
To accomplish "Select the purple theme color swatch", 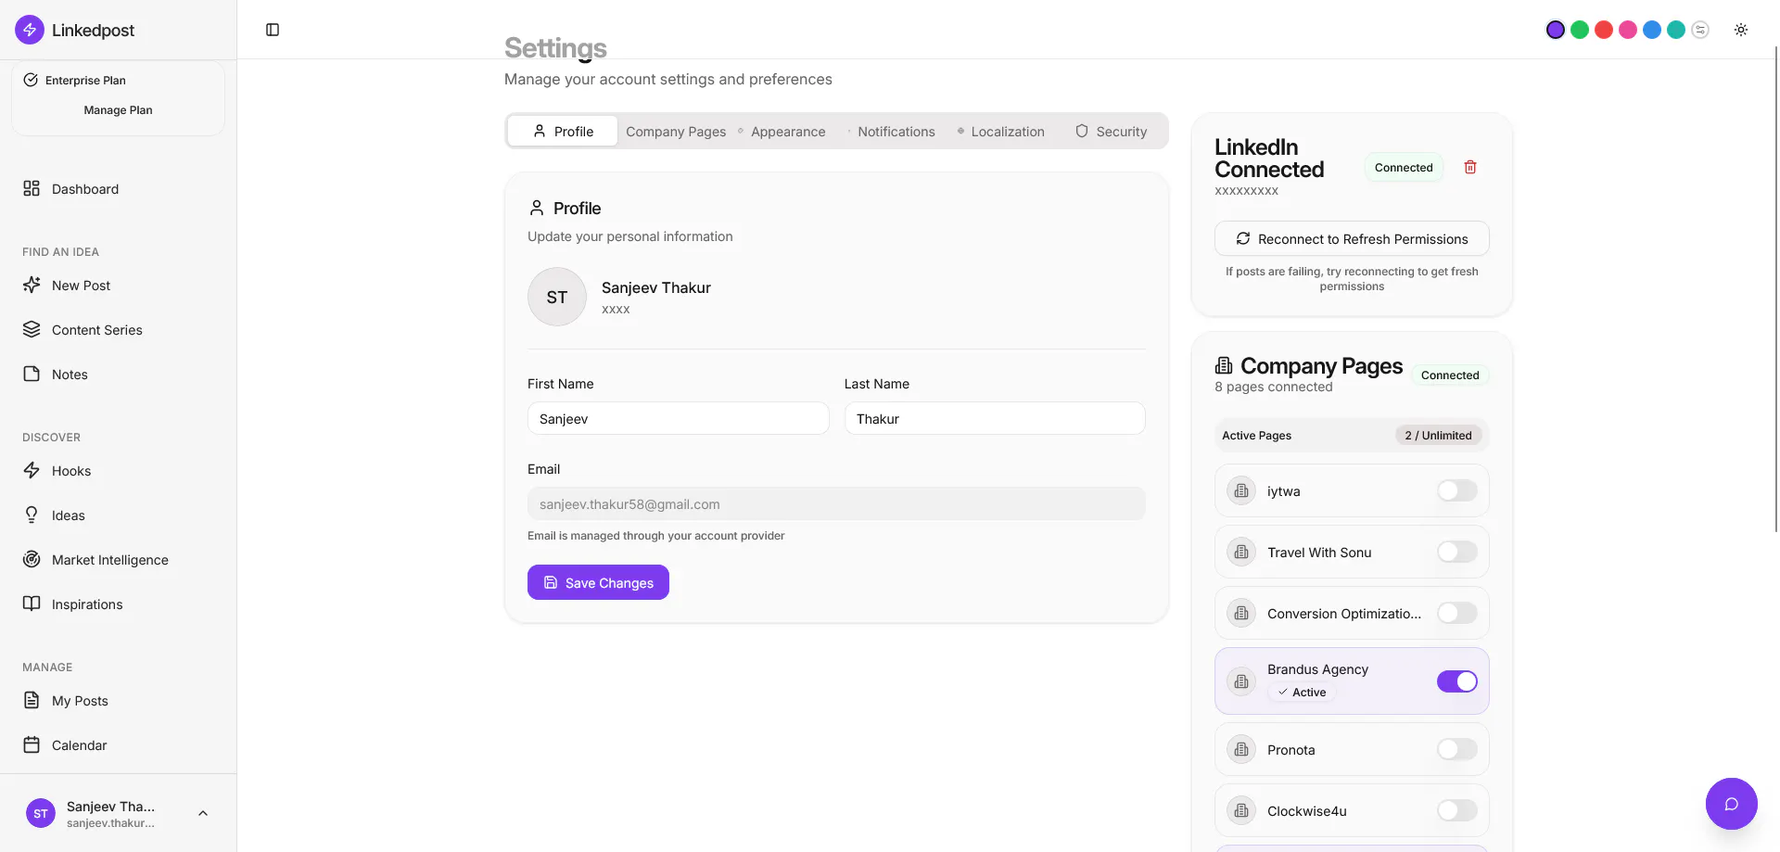I will (1556, 30).
